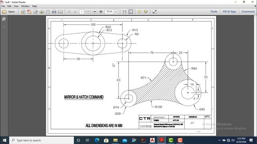Show hidden system tray icons chevron
Screen dimensions: 257x144
[219, 140]
